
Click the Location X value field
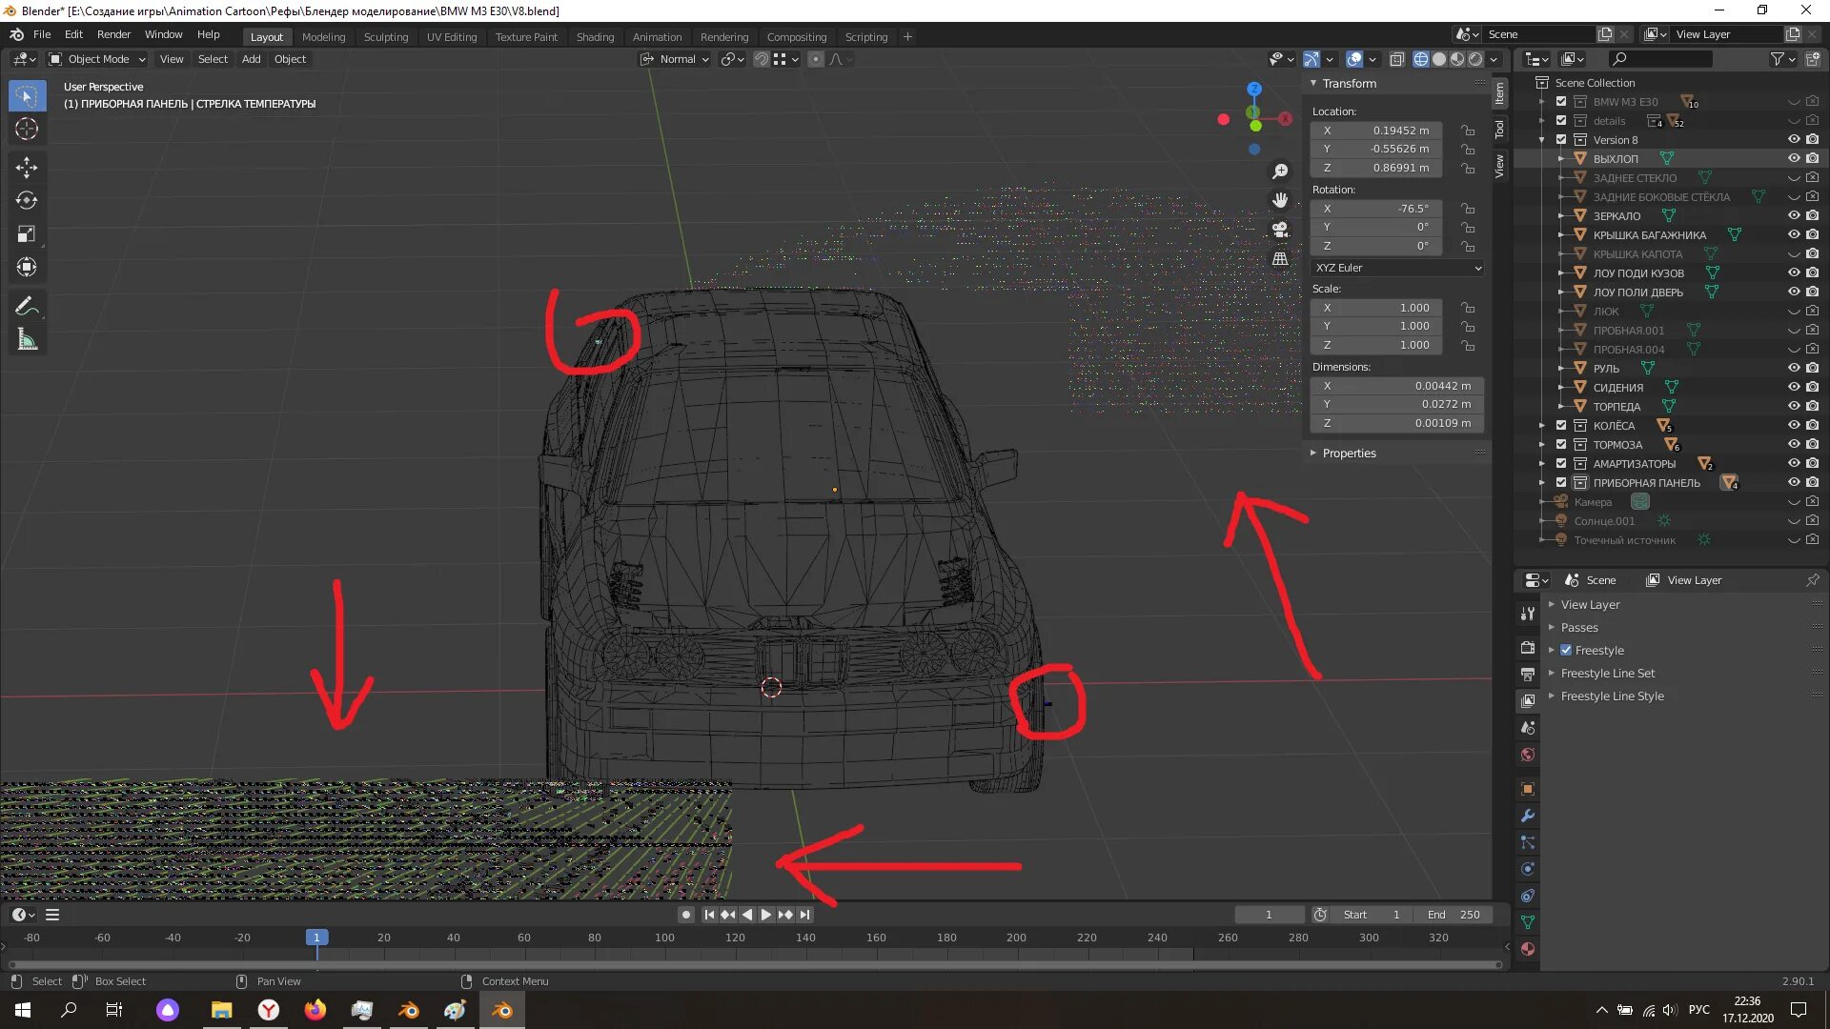coord(1376,131)
